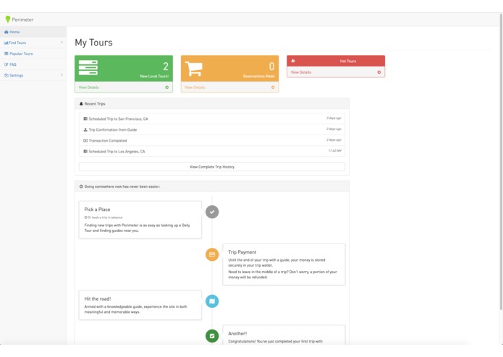Select Transaction Completed row
This screenshot has width=503, height=357.
(x=212, y=140)
